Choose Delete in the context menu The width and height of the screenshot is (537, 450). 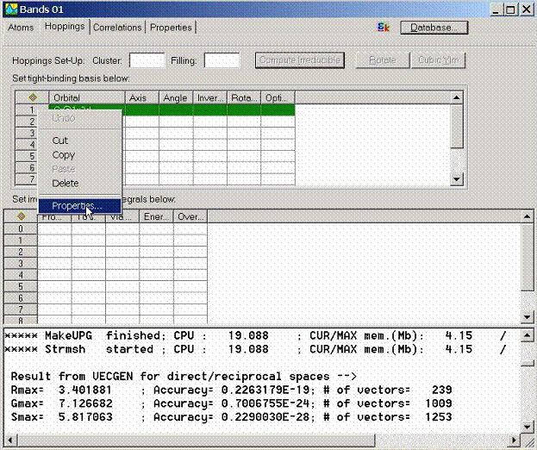tap(66, 184)
